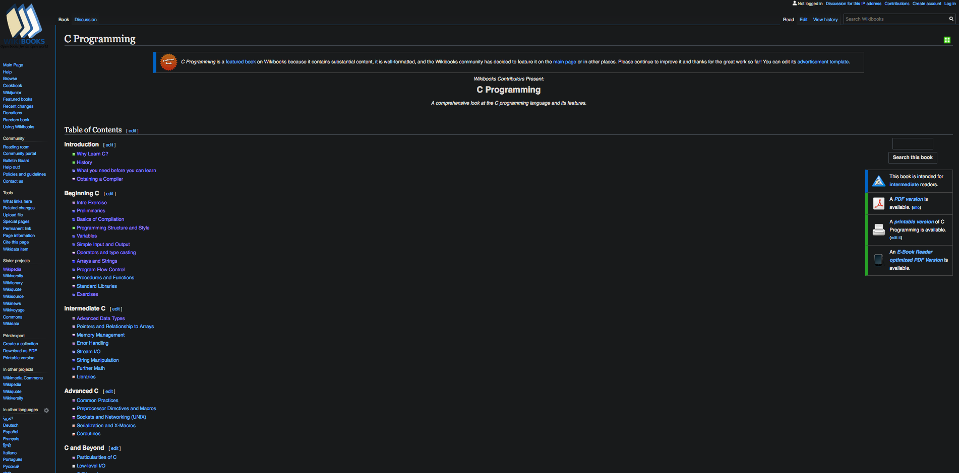
Task: Open the Contributions link
Action: (897, 4)
